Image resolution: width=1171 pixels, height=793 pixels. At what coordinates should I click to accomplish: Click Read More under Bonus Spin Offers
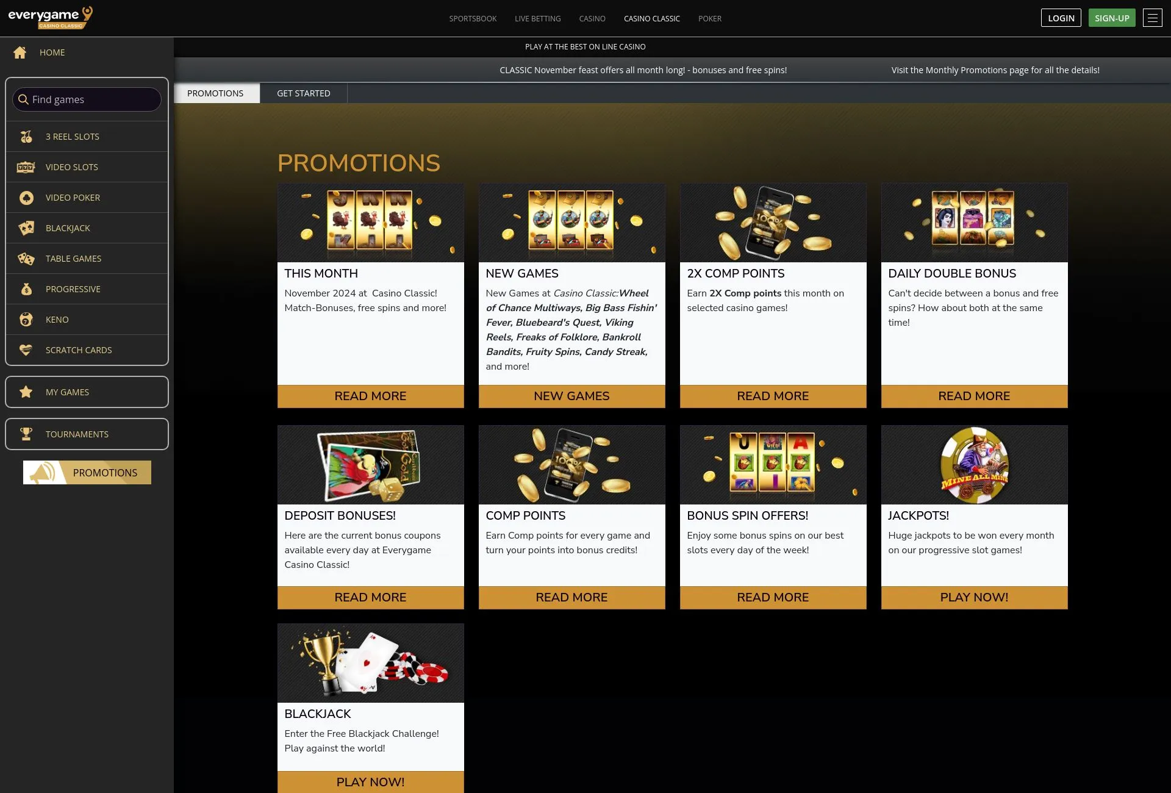(773, 597)
